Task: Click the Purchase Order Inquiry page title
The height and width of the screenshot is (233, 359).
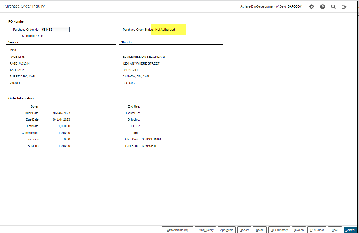Action: pos(24,6)
